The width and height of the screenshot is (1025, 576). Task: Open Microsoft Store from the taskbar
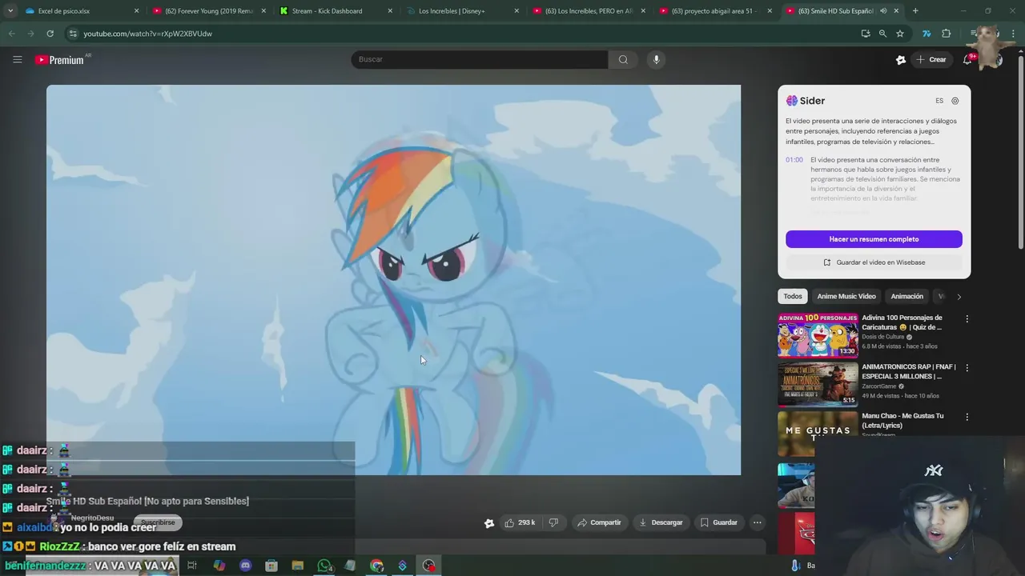pyautogui.click(x=271, y=566)
